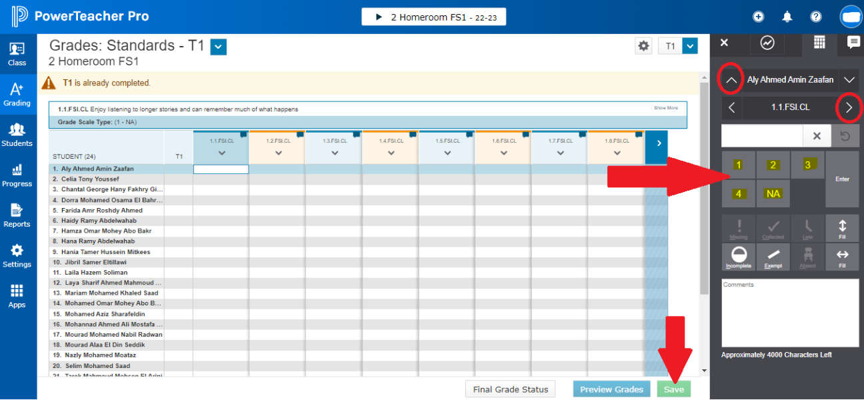Open the gear settings on grades page

click(x=643, y=46)
